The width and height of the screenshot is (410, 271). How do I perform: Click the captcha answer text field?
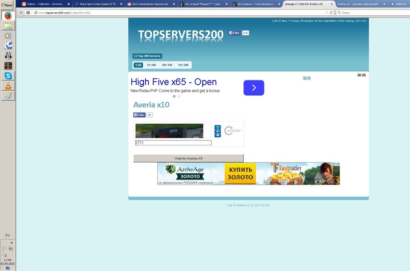coord(173,143)
